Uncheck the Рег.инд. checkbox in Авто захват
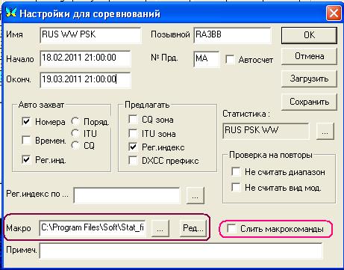The height and width of the screenshot is (270, 344). click(26, 159)
